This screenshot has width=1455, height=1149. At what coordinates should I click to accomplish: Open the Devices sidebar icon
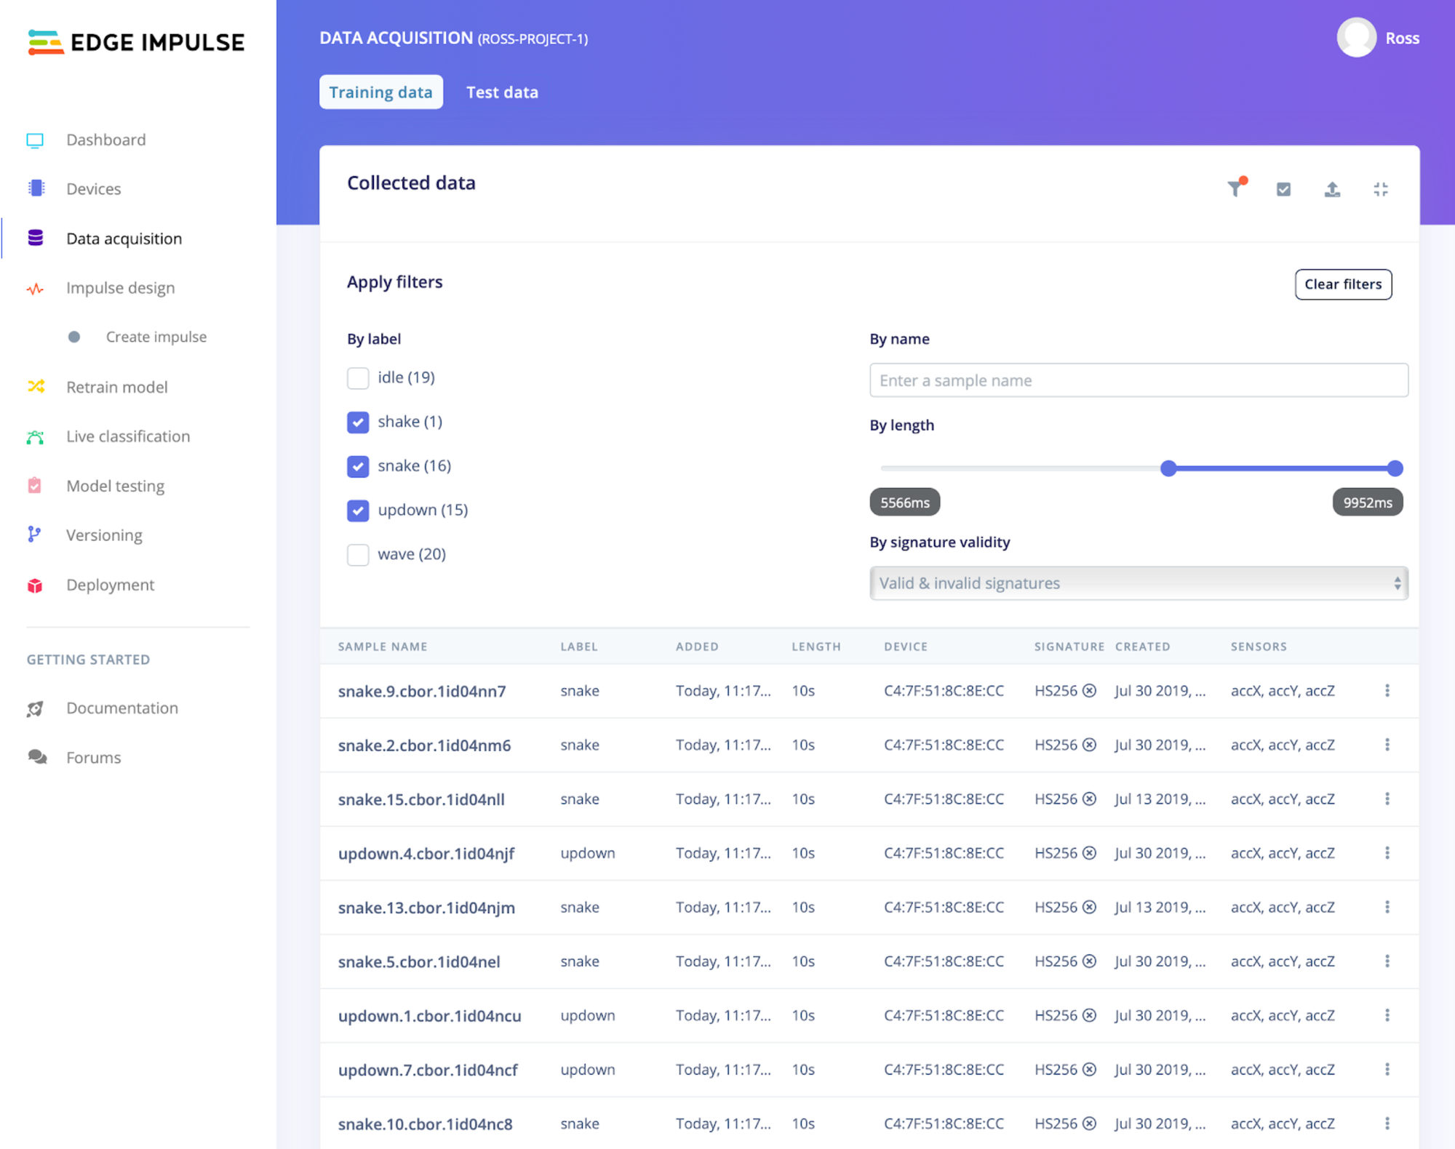[x=36, y=188]
